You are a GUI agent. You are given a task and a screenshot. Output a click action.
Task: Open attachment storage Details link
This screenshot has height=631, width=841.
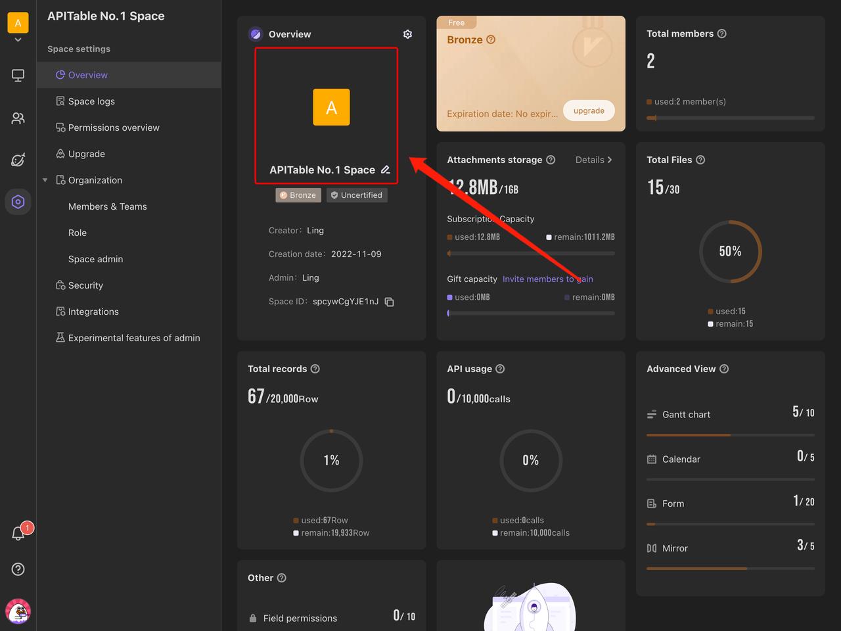[x=594, y=160]
